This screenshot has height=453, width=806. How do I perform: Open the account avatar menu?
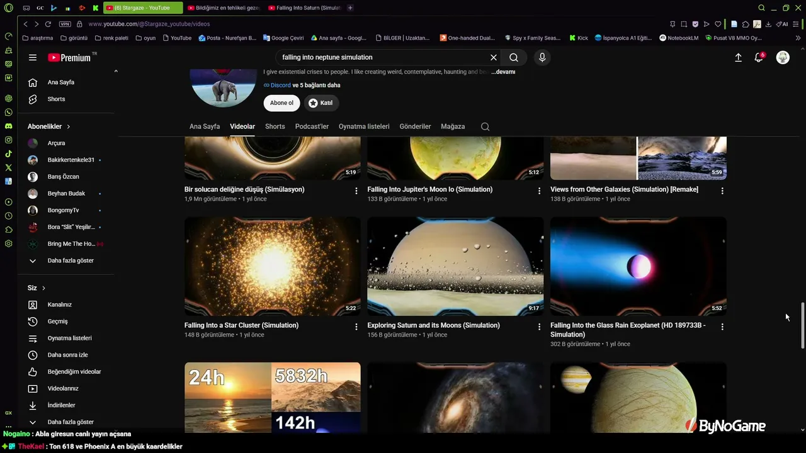pyautogui.click(x=783, y=57)
